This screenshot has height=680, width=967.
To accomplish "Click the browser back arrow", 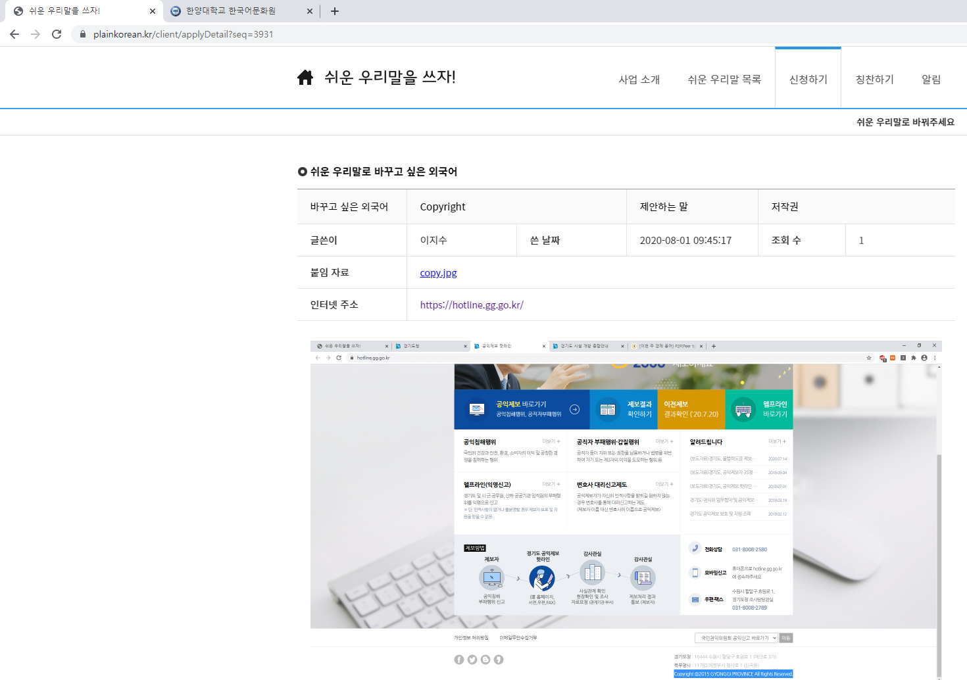I will coord(14,34).
